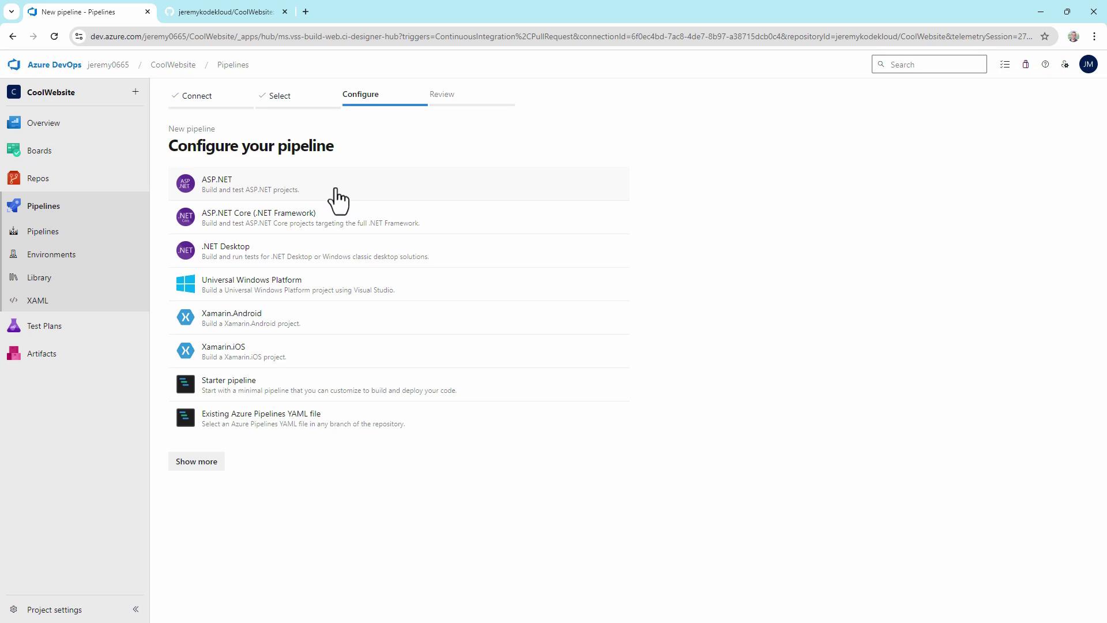Viewport: 1107px width, 623px height.
Task: Click the Pipelines breadcrumb link
Action: 233,65
